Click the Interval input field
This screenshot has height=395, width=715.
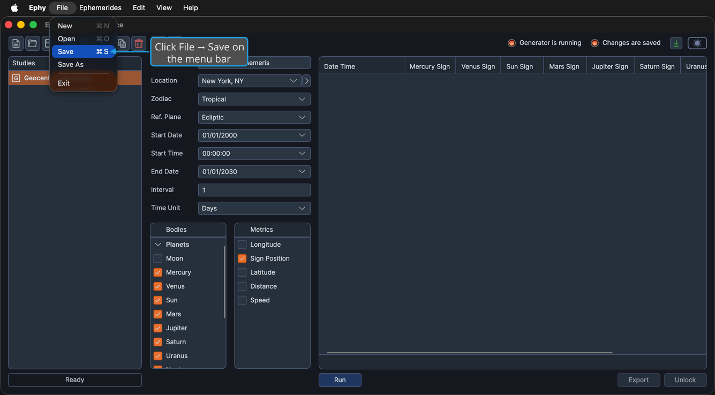coord(254,190)
